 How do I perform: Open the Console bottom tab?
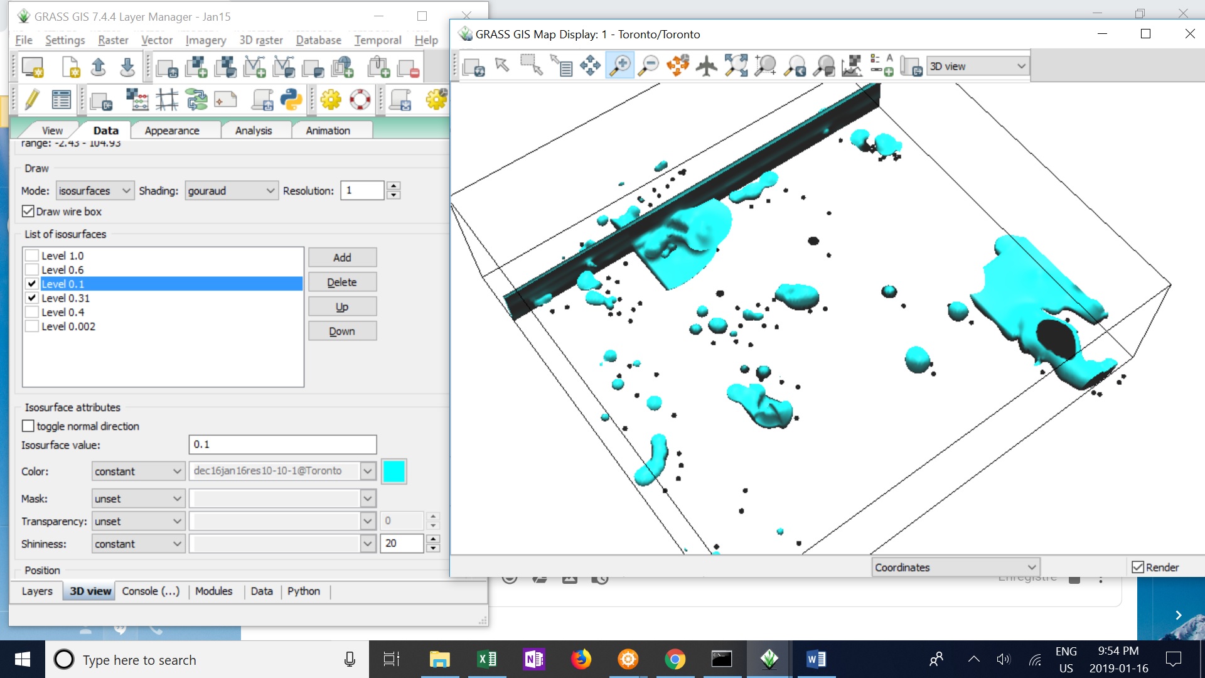point(151,591)
